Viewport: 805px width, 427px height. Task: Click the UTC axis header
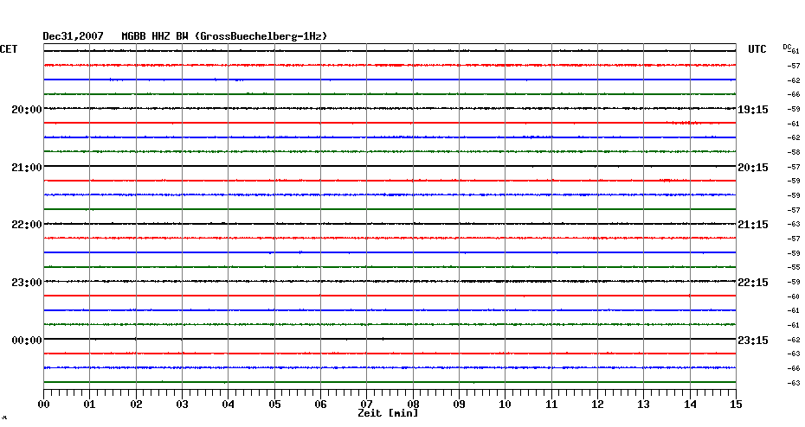(x=757, y=49)
